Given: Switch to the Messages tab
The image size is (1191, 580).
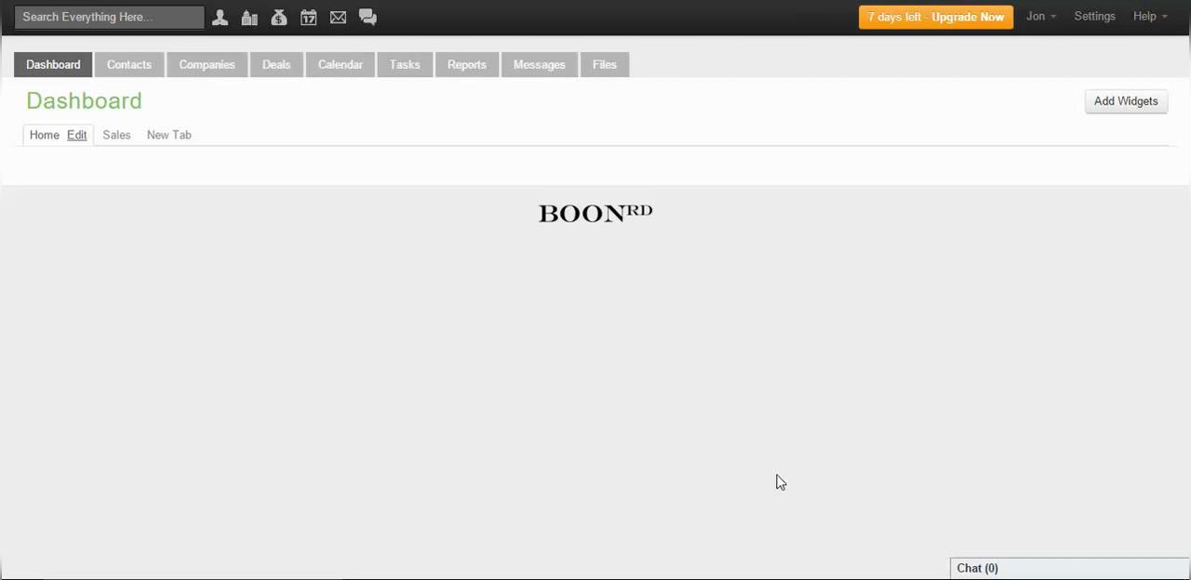Looking at the screenshot, I should point(540,64).
